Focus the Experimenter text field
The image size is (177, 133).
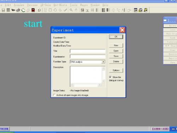click(x=87, y=56)
